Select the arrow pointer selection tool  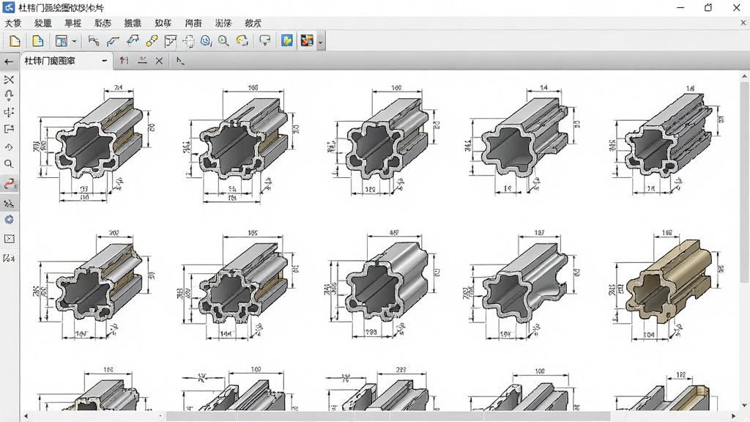pos(93,41)
